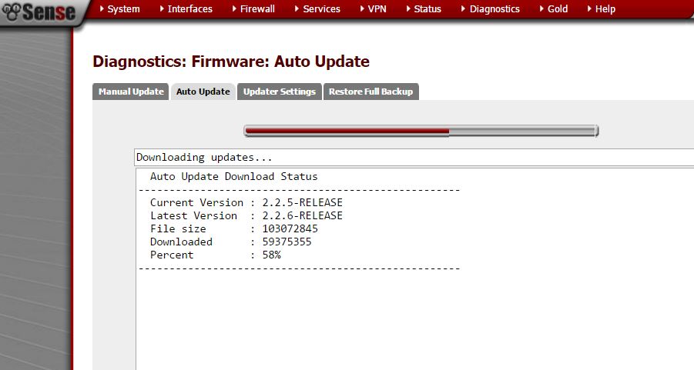The image size is (694, 370).
Task: Click the Current Version 2.2.5-RELEASE line
Action: tap(246, 202)
